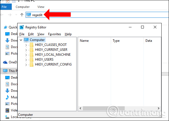Click the horizontal scrollbar left arrow

[x=80, y=108]
